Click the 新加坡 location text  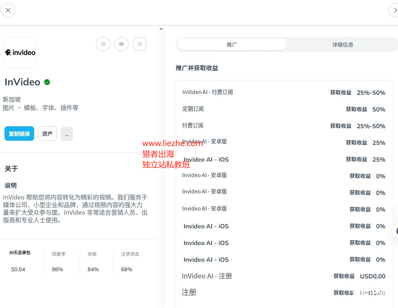pos(12,99)
